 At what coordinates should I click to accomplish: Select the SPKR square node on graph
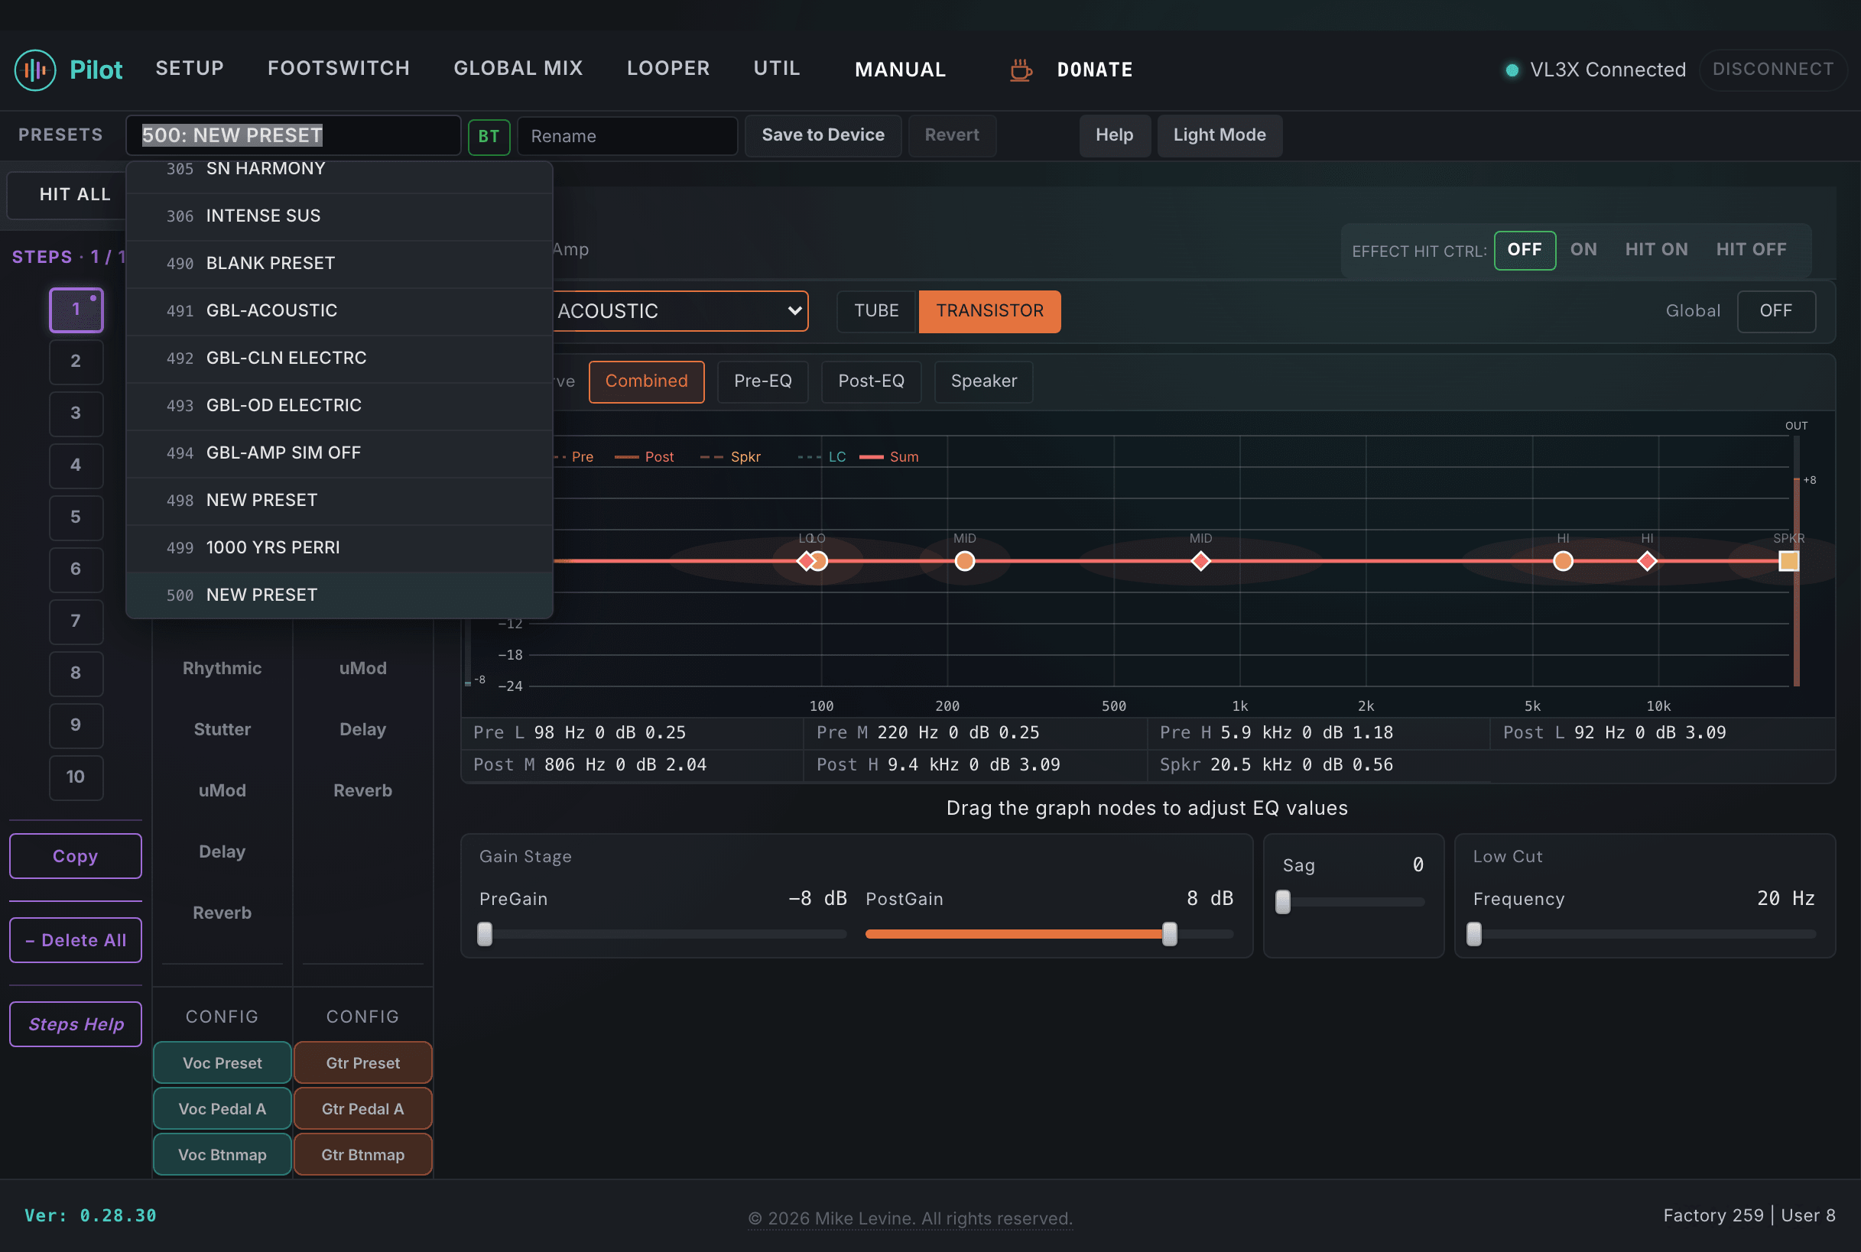(x=1788, y=561)
